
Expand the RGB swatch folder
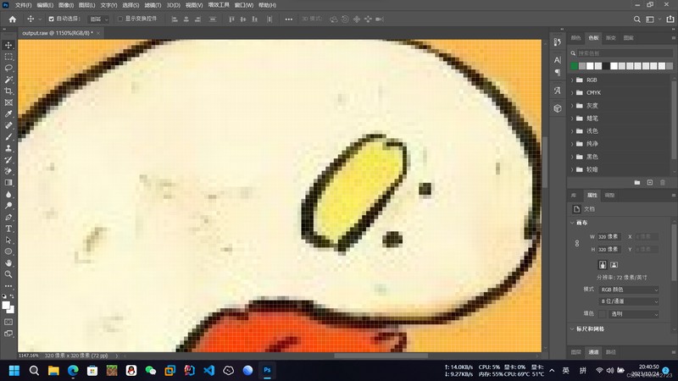tap(573, 80)
